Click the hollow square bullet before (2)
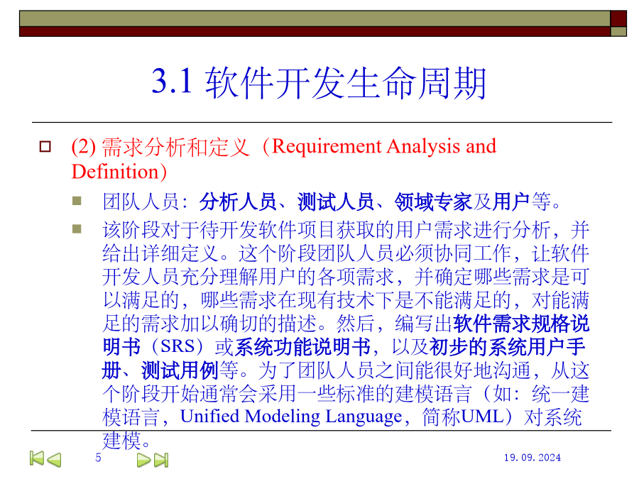639x479 pixels. point(45,147)
